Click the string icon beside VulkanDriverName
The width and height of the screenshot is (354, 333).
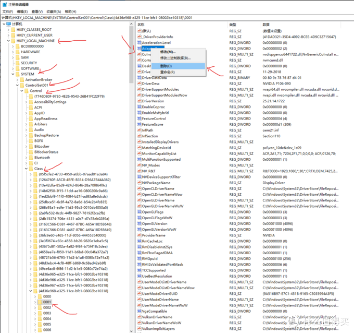point(140,317)
